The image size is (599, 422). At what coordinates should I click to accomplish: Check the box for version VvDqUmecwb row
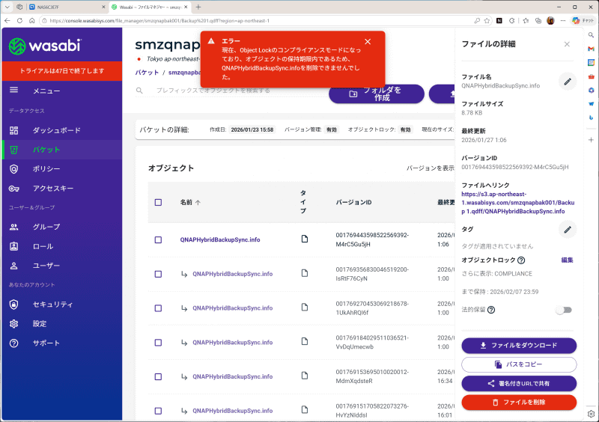click(158, 343)
